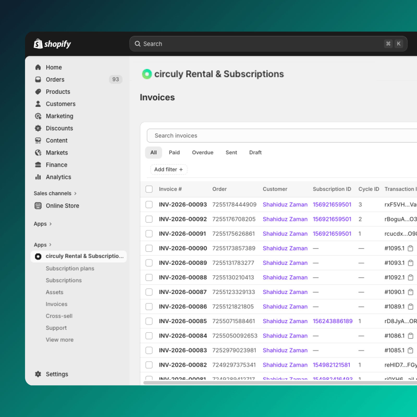Open subscription 156921659501 on INV-2026-00092
Image resolution: width=417 pixels, height=417 pixels.
click(332, 219)
